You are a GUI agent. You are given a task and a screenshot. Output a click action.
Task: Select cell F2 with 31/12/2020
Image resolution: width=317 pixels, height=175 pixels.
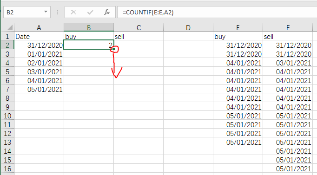(x=288, y=45)
